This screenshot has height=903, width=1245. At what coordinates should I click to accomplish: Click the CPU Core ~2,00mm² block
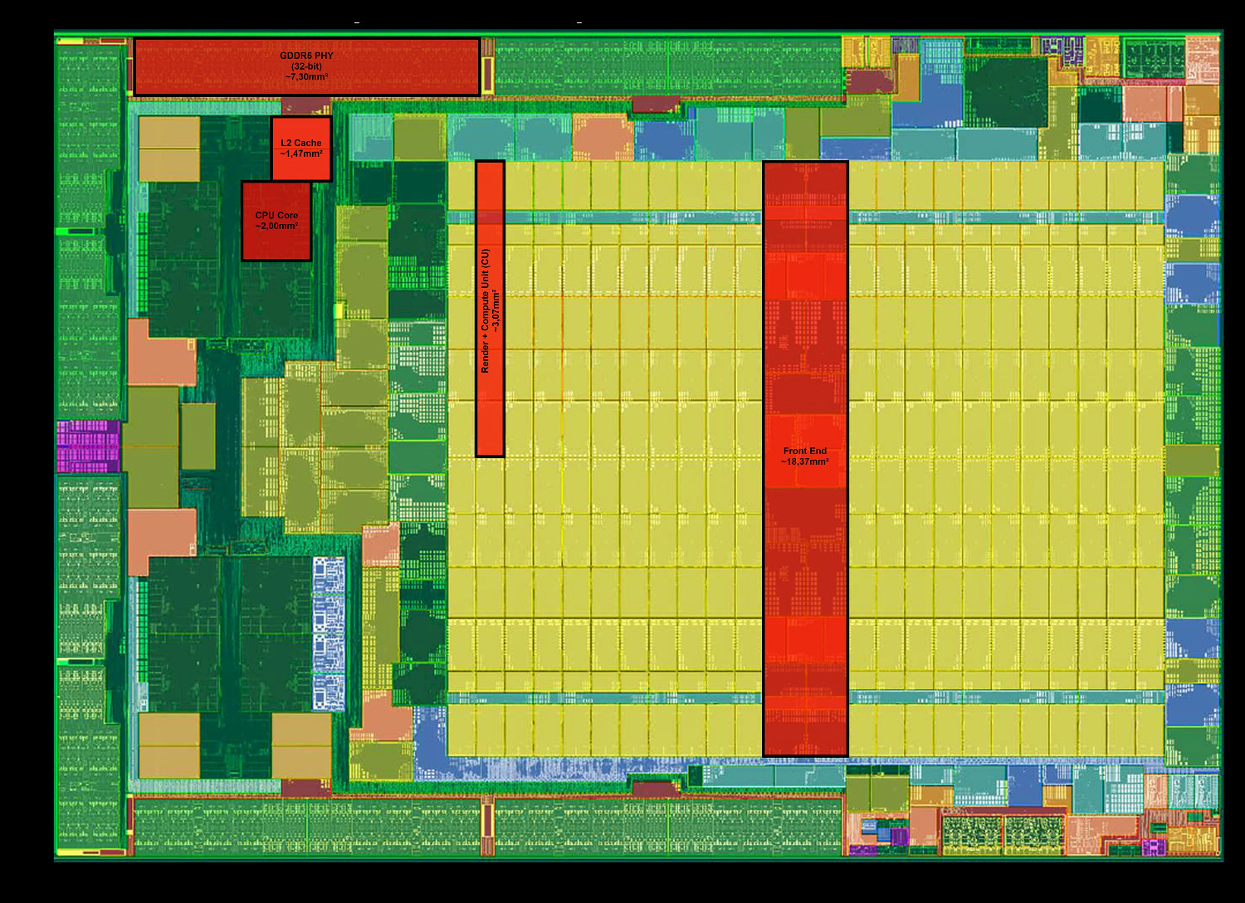[x=276, y=221]
